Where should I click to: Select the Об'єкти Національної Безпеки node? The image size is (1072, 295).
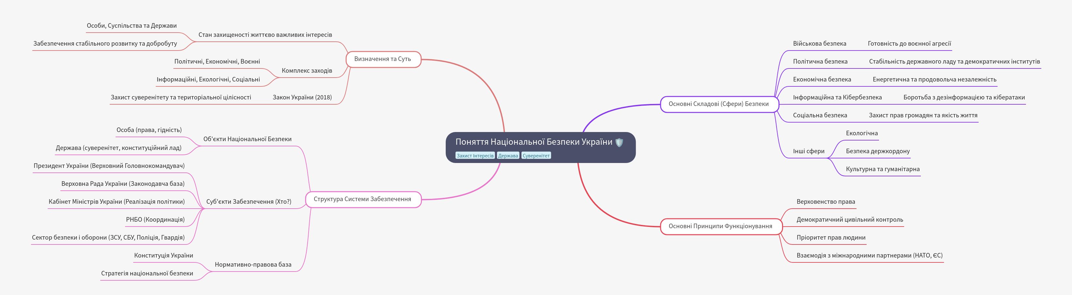pos(247,139)
